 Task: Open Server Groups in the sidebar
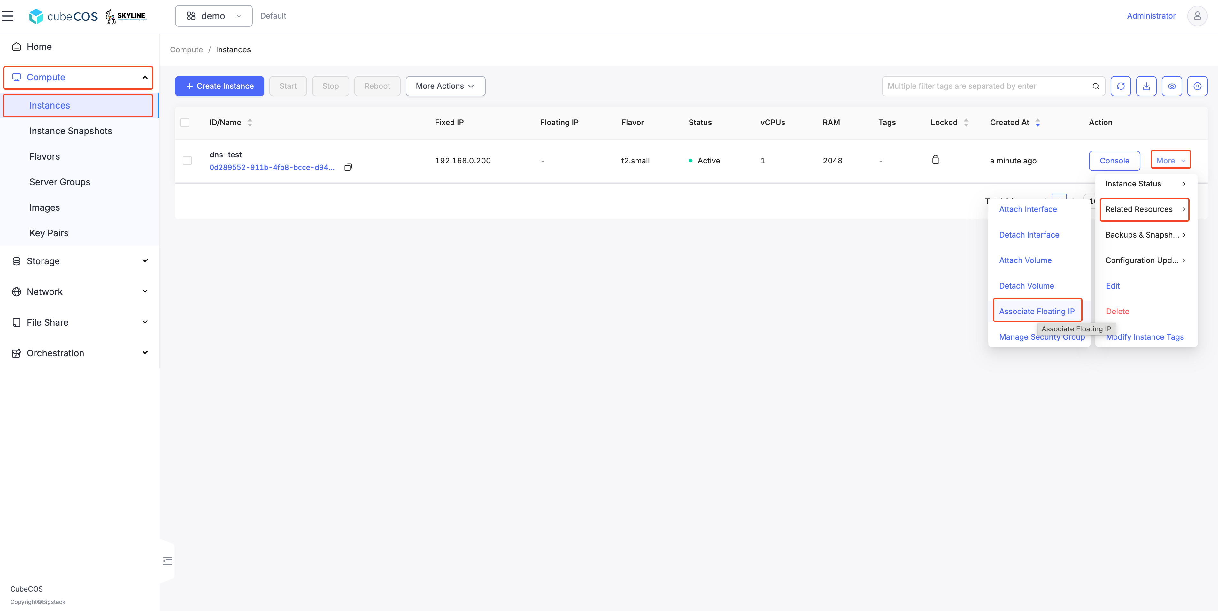coord(59,182)
